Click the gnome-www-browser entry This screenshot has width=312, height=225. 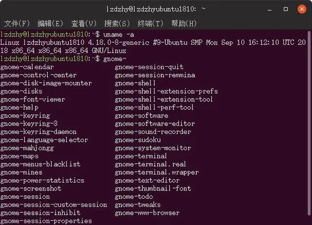tap(147, 213)
